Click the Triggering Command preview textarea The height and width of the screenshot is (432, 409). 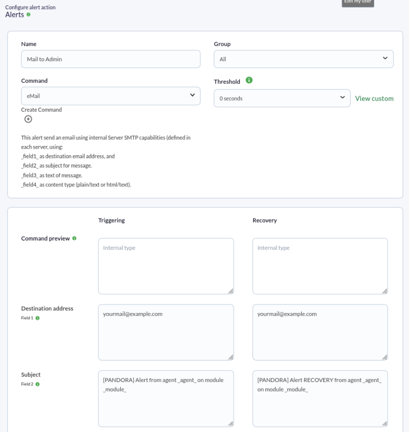(166, 266)
